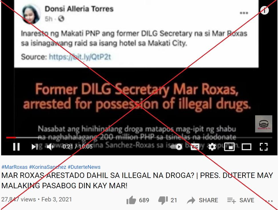
Task: Click the channel watermark logo in video
Action: click(263, 124)
